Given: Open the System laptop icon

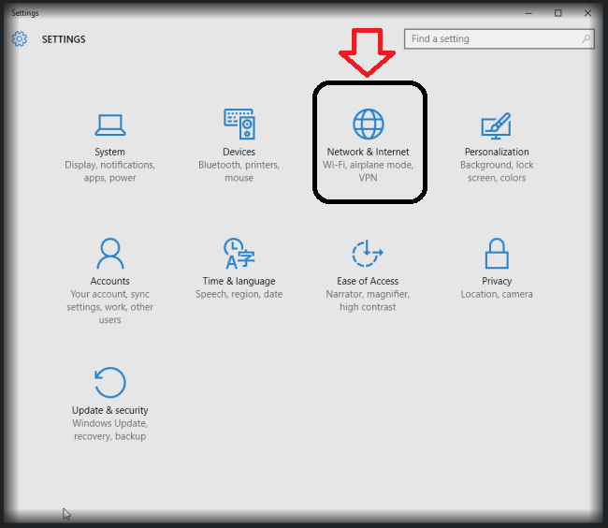Looking at the screenshot, I should [110, 125].
